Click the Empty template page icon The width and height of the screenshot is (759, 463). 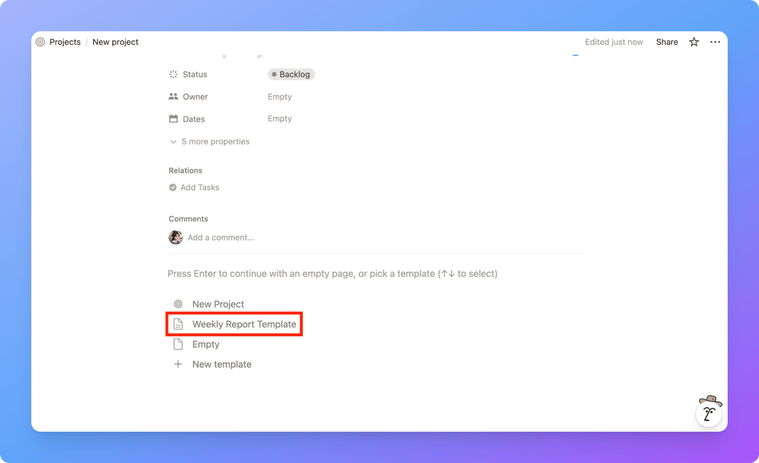pyautogui.click(x=178, y=344)
